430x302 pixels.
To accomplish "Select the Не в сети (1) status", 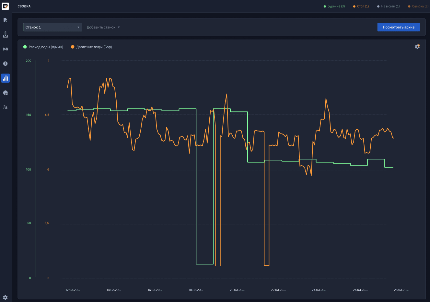I will coord(389,6).
